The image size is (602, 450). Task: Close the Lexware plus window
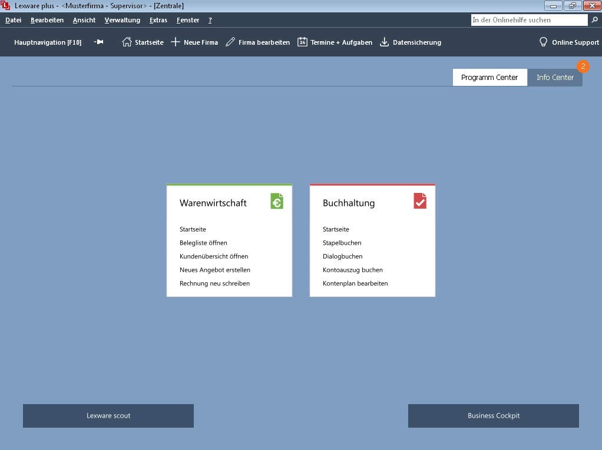pyautogui.click(x=592, y=6)
